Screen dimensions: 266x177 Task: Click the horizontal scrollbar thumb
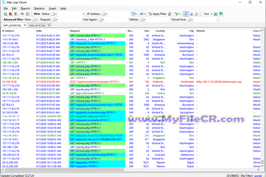pyautogui.click(x=64, y=169)
